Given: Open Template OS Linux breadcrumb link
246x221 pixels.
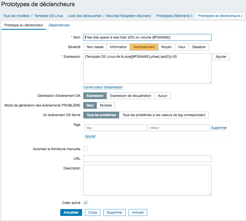Looking at the screenshot, I should pyautogui.click(x=49, y=16).
